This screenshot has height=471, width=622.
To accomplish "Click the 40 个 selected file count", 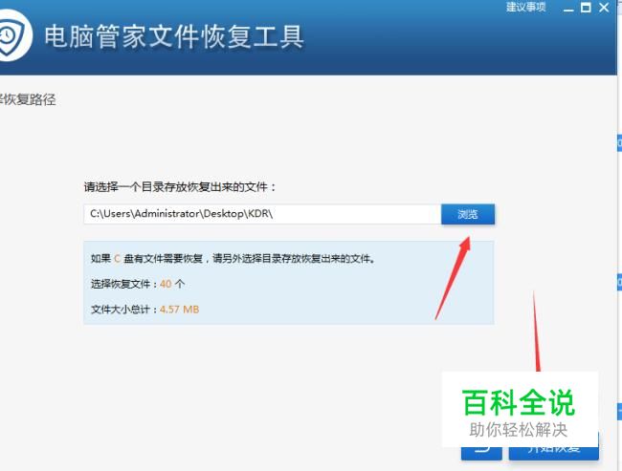I will tap(172, 284).
